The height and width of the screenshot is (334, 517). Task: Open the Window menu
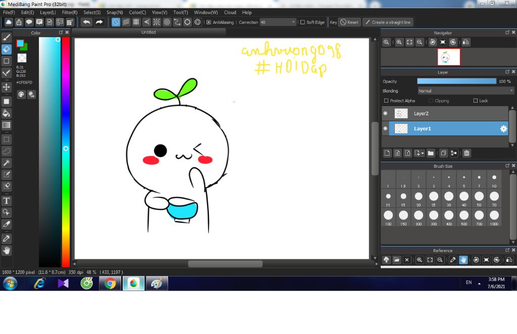point(206,13)
